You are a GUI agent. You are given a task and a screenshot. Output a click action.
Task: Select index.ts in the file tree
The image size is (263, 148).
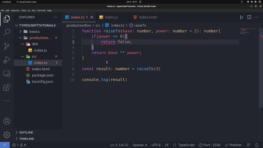(38, 63)
